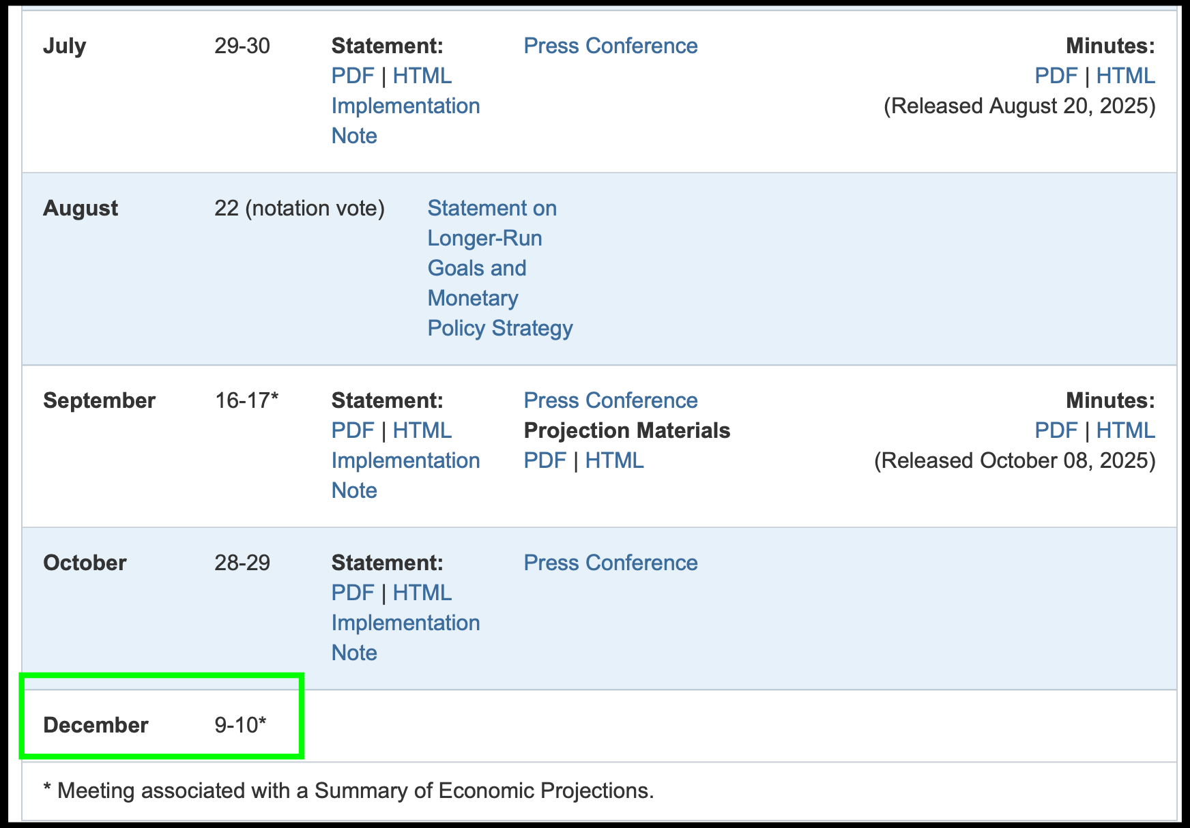Open September minutes PDF link
Viewport: 1190px width, 828px height.
click(1056, 430)
